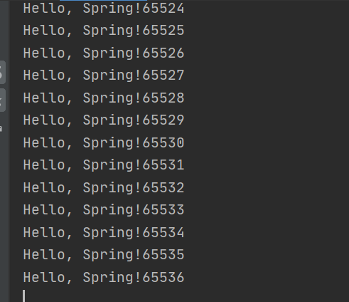Click console line Hello, Spring!65534
349x302 pixels.
pyautogui.click(x=104, y=232)
